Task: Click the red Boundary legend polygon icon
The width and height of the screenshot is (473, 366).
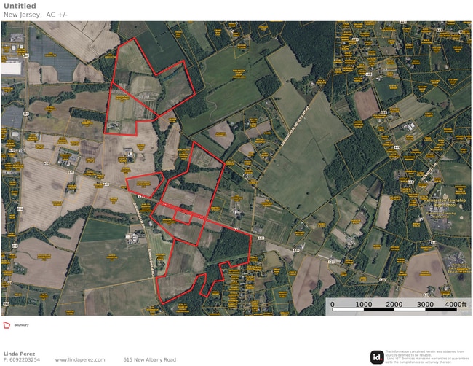Action: pyautogui.click(x=7, y=325)
